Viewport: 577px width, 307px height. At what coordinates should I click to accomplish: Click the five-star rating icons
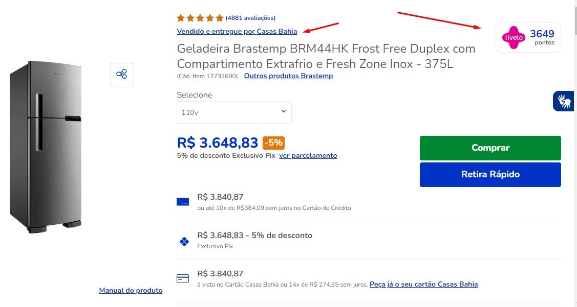click(200, 18)
